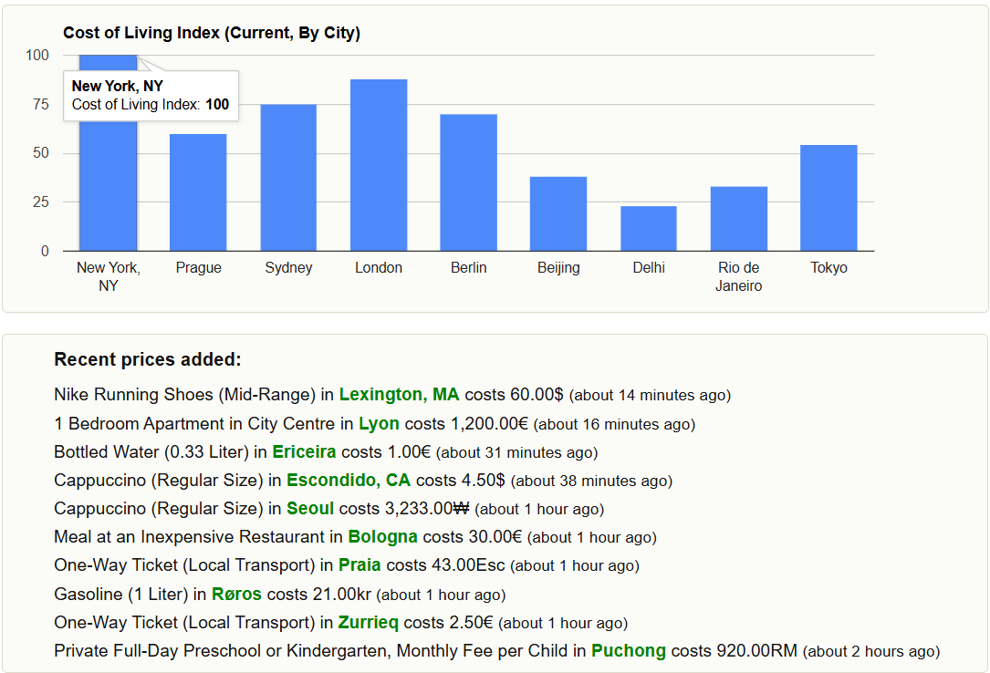
Task: Click the London axis label
Action: pos(378,267)
